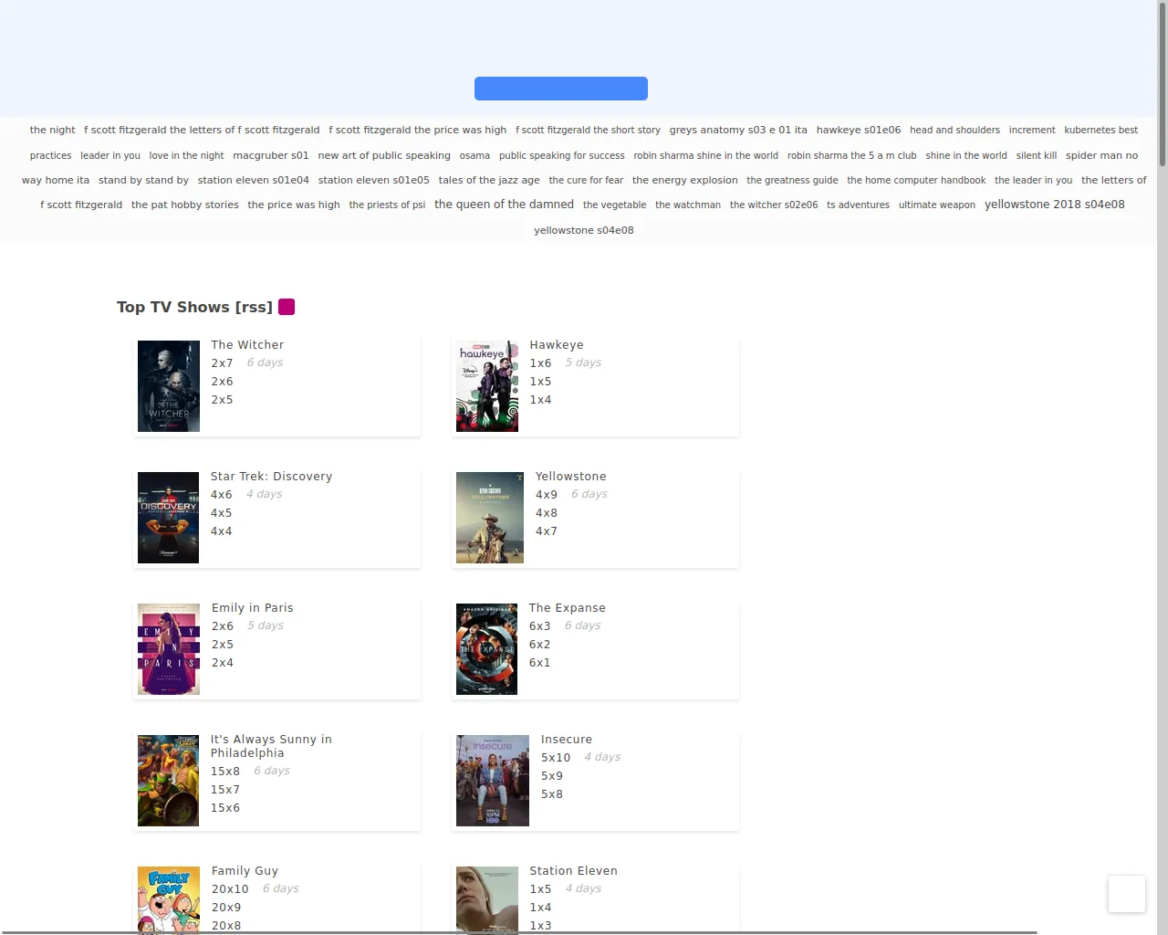Search tag 'station eleven s01e05'
This screenshot has width=1168, height=935.
point(373,180)
